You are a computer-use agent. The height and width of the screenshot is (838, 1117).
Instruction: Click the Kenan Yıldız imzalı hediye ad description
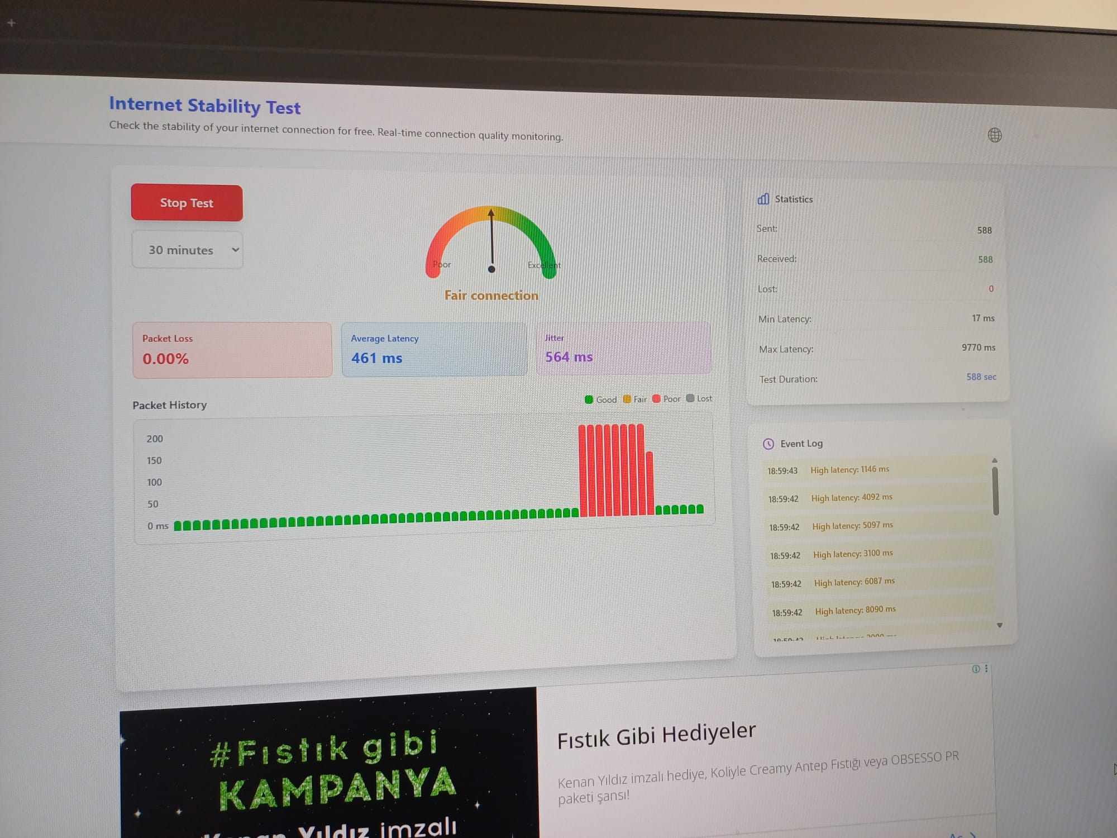758,777
